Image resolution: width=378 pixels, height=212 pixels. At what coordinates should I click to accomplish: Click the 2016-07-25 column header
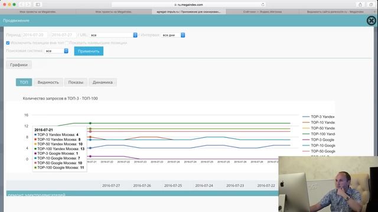pyautogui.click(x=173, y=186)
